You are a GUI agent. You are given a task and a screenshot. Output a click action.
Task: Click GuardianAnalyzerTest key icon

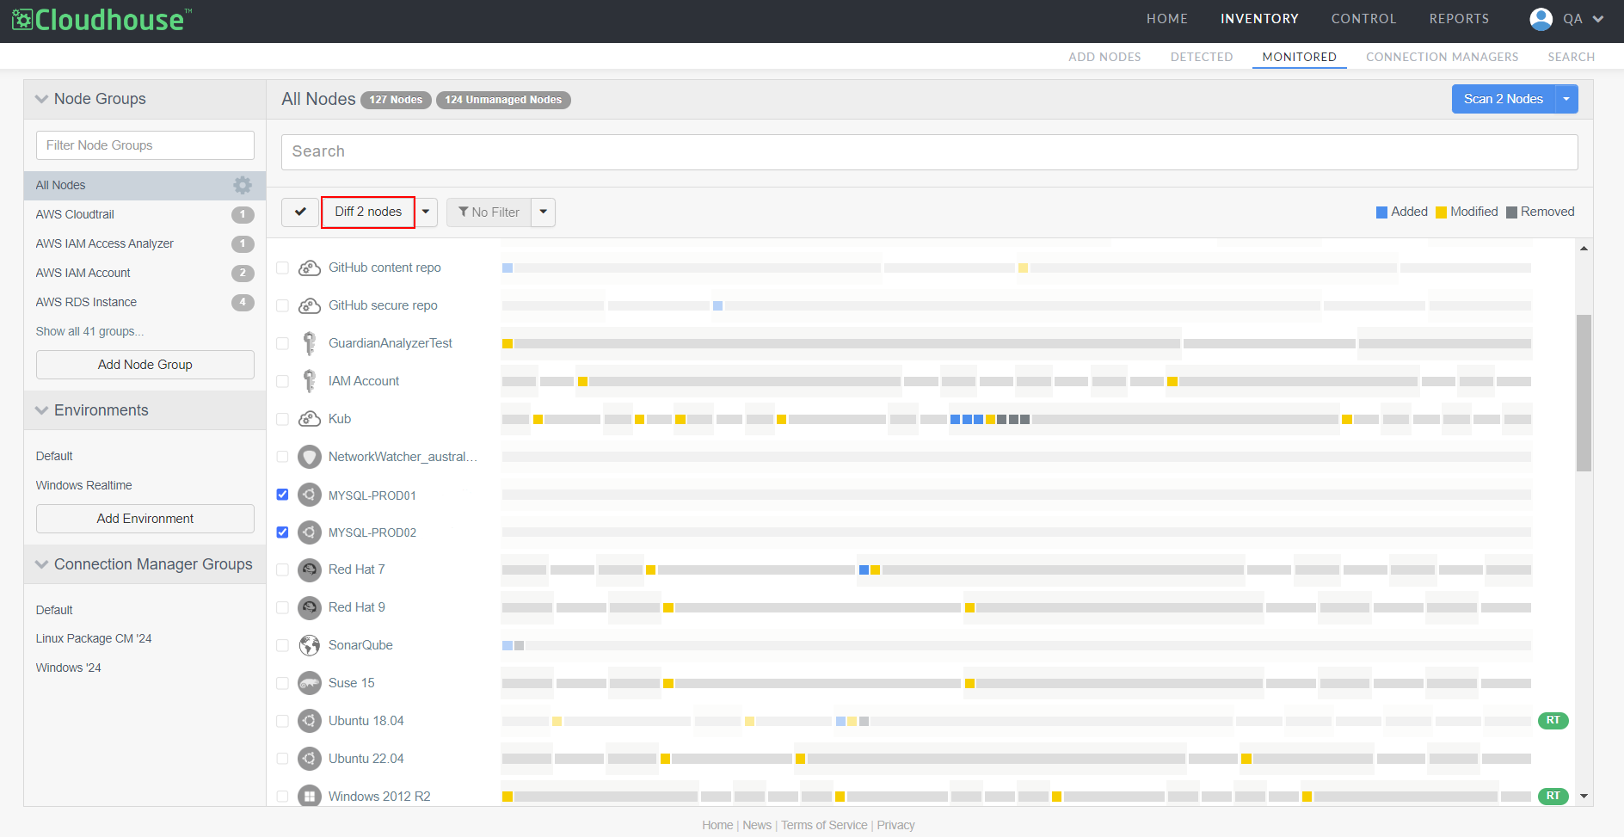tap(310, 343)
